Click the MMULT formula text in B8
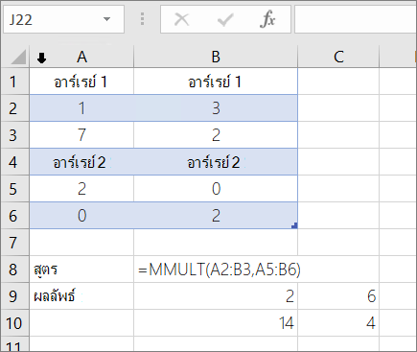The image size is (417, 352). (220, 270)
